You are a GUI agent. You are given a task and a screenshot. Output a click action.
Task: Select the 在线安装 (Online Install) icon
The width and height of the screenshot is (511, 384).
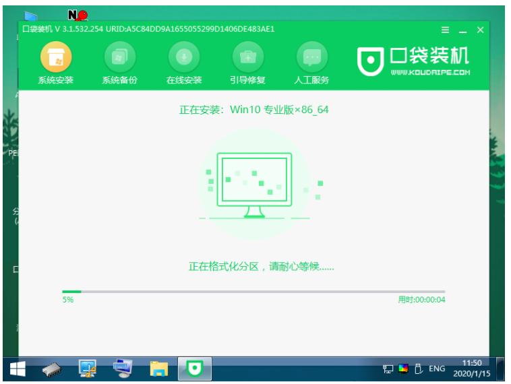coord(184,63)
